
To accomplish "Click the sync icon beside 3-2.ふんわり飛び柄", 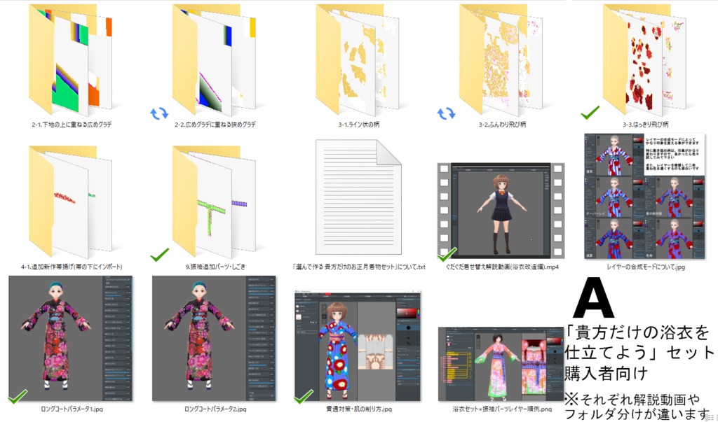I will pyautogui.click(x=446, y=112).
